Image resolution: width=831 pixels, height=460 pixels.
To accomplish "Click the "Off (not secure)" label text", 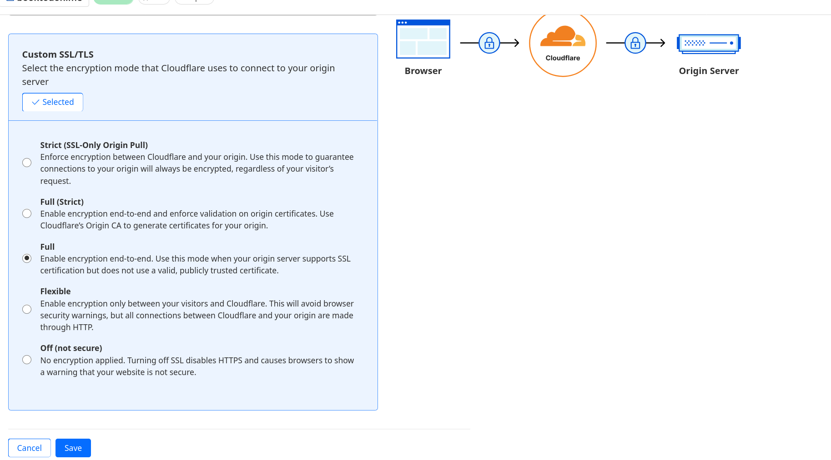I will tap(71, 348).
